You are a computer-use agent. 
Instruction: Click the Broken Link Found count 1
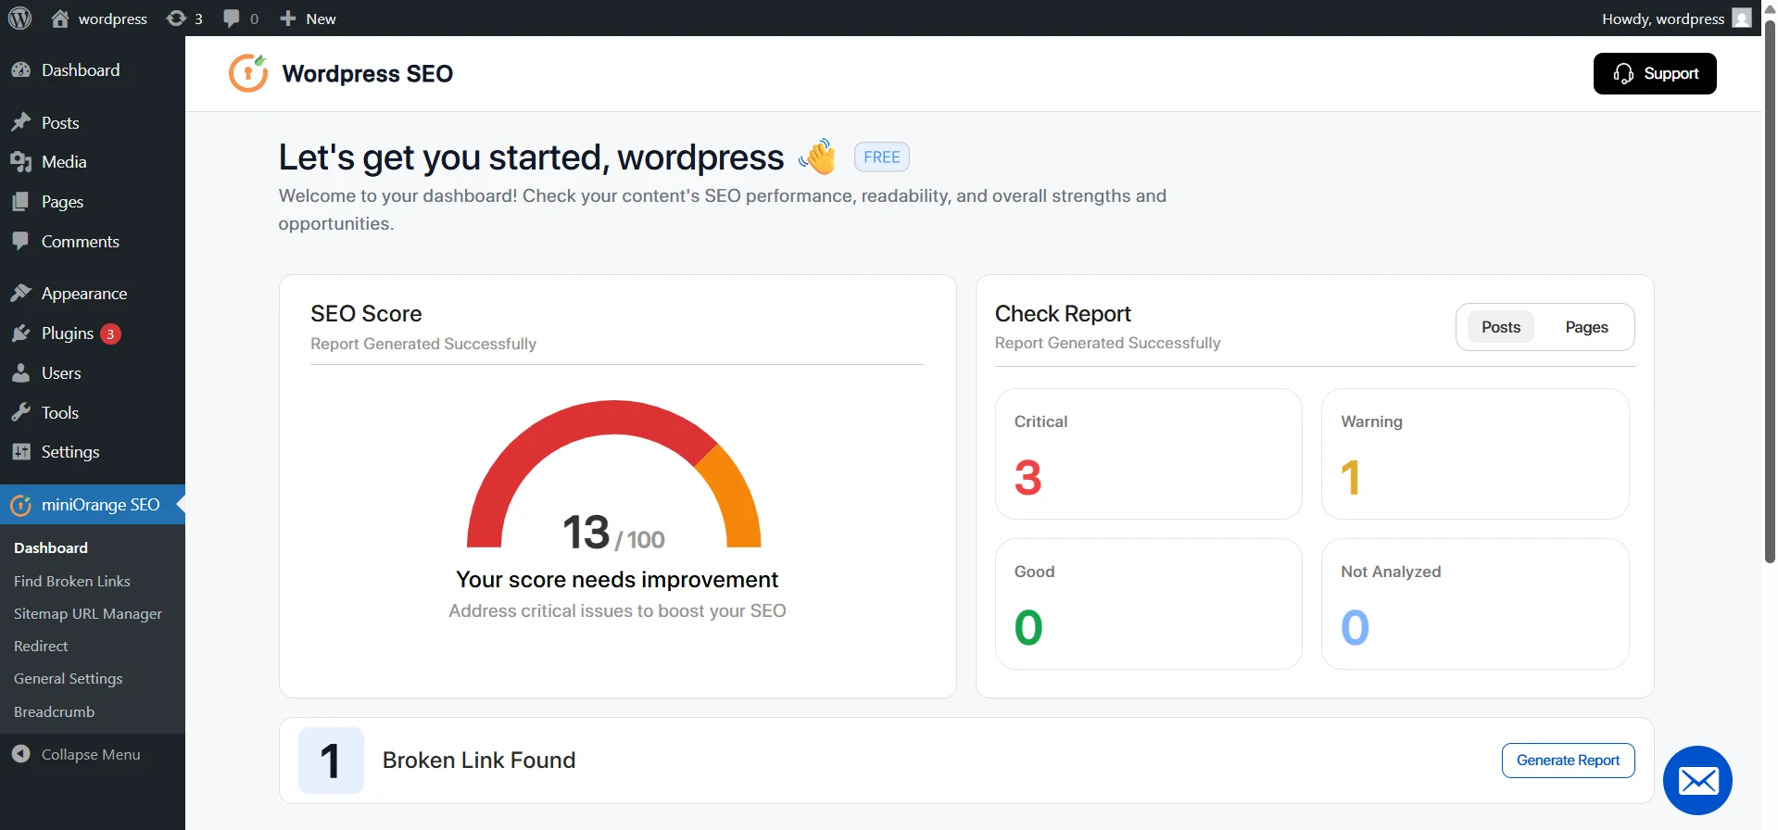(331, 761)
